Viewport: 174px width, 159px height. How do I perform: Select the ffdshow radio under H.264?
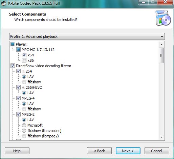(24, 82)
